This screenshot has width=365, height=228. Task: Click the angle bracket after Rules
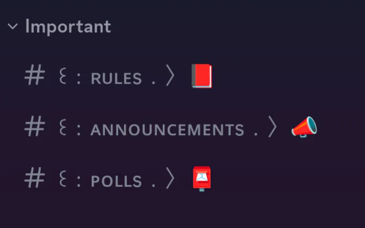click(x=170, y=77)
